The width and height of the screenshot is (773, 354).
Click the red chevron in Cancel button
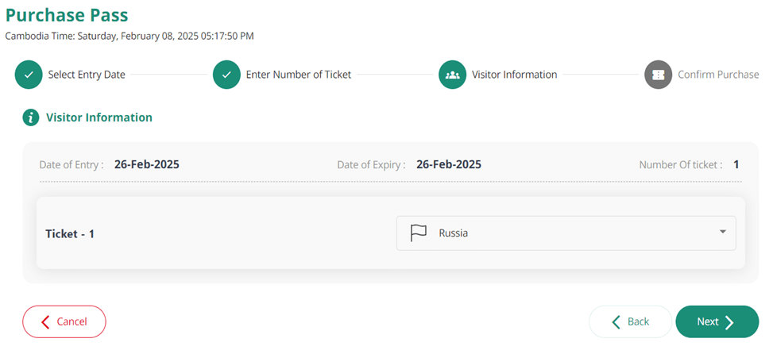tap(45, 322)
